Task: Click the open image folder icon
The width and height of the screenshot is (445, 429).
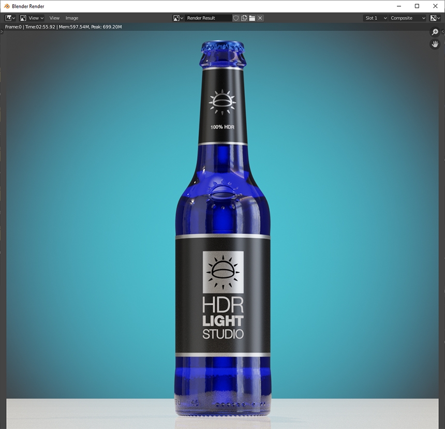Action: 252,18
